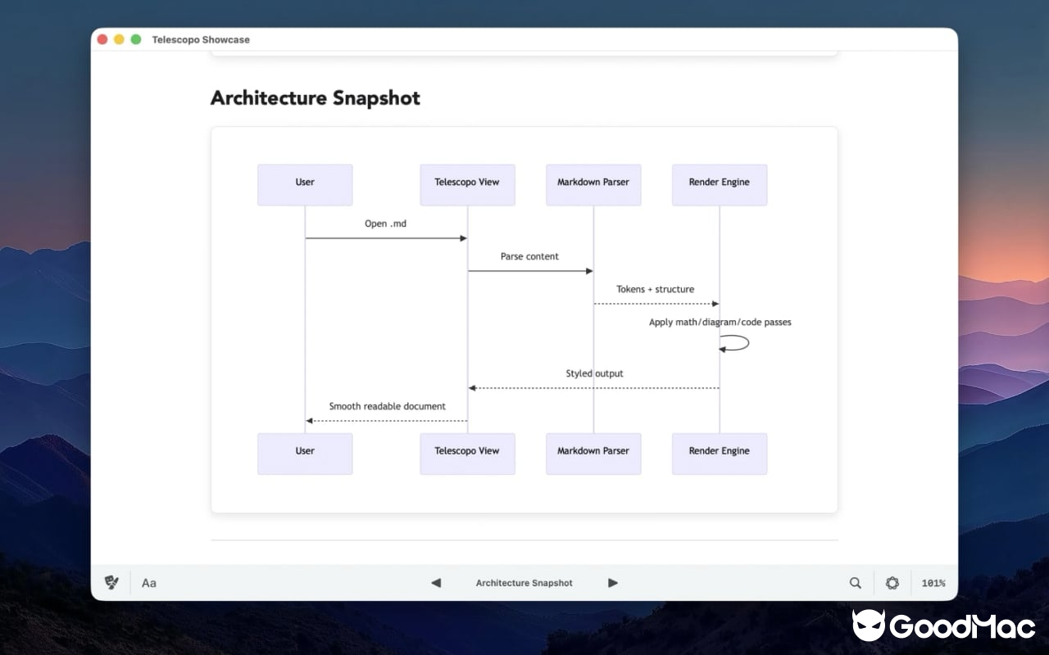Click the top Markdown Parser node

593,183
